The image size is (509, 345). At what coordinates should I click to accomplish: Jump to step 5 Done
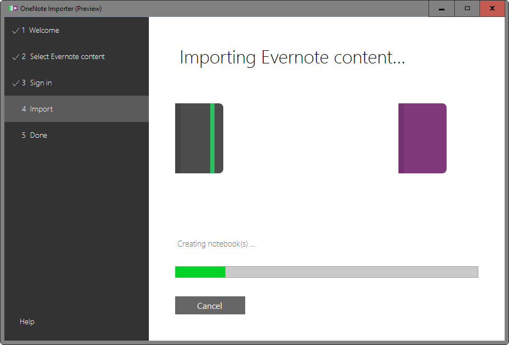[x=77, y=135]
